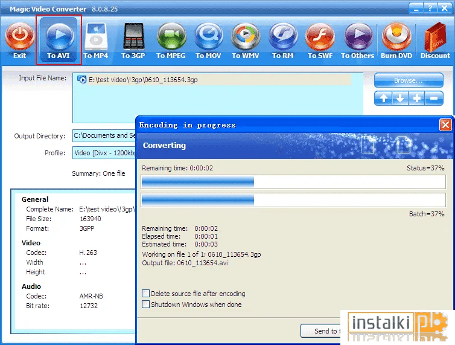Click the Browse button
This screenshot has width=455, height=345.
409,80
